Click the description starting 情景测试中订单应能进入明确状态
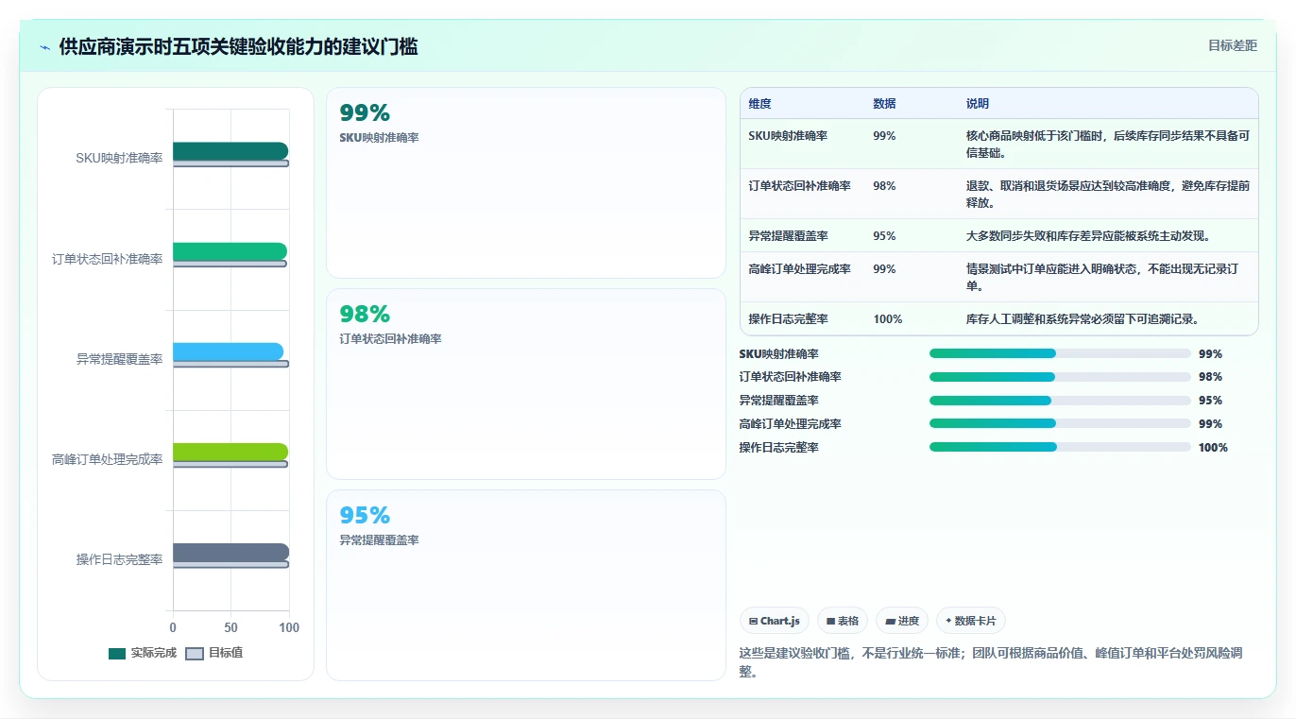The image size is (1296, 719). pos(1101,277)
